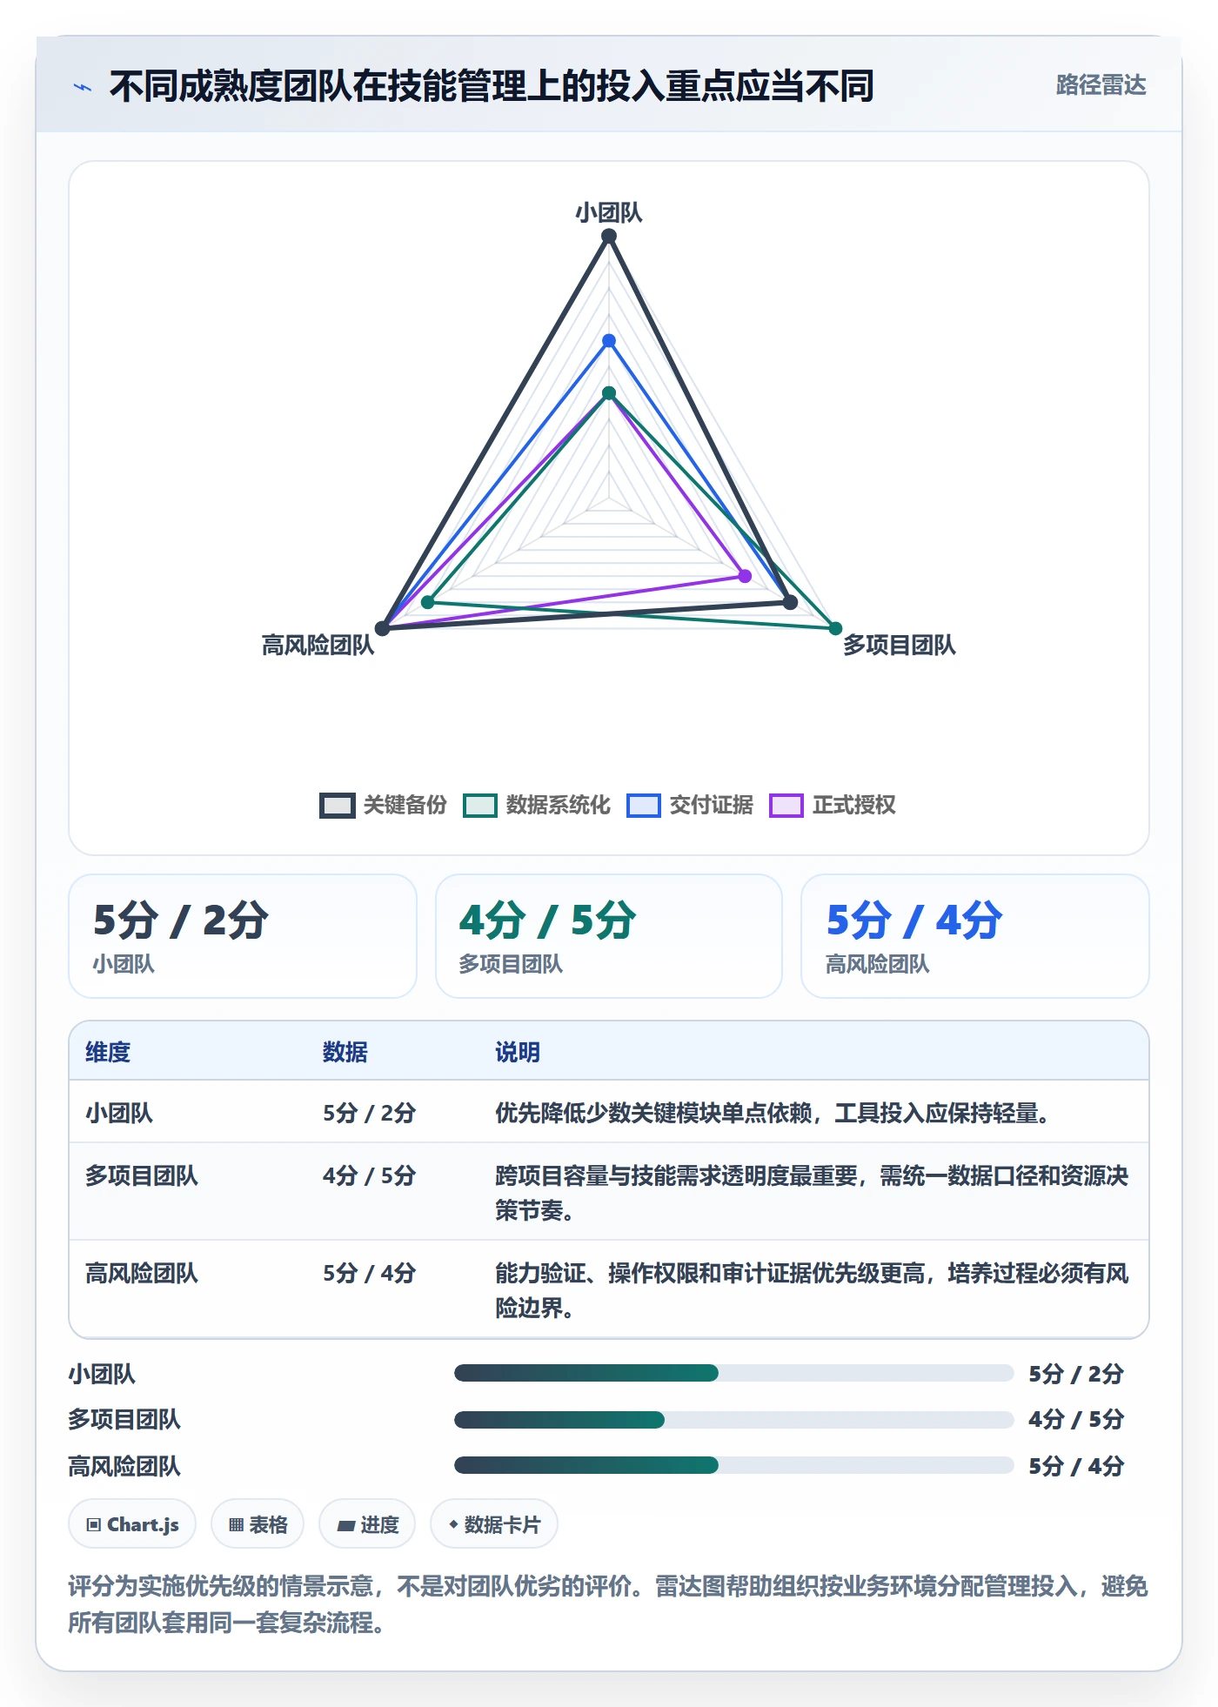
Task: Click the footnote text starting with 评分为实施优先级
Action: pyautogui.click(x=608, y=1604)
